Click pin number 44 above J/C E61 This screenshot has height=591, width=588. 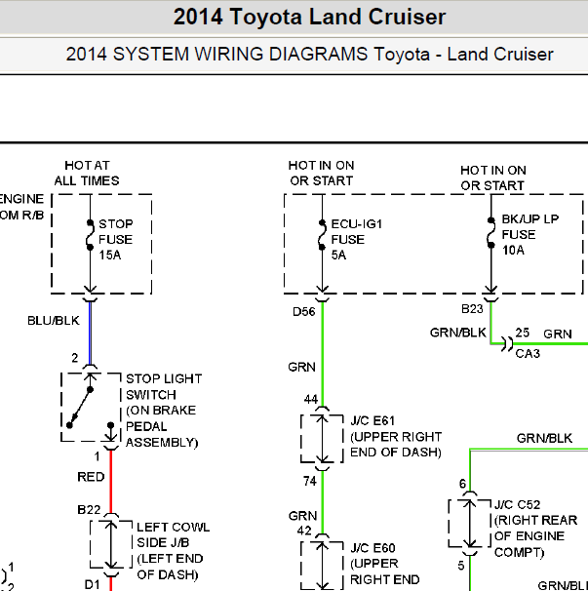(311, 400)
